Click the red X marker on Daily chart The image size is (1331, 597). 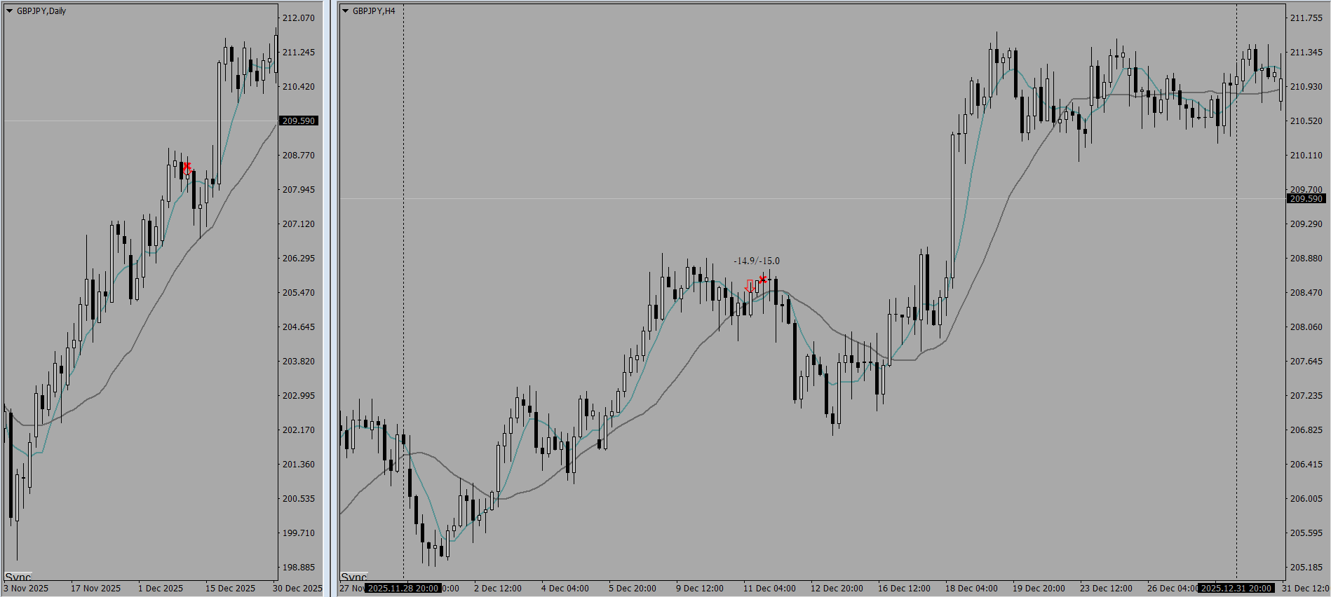click(x=187, y=167)
